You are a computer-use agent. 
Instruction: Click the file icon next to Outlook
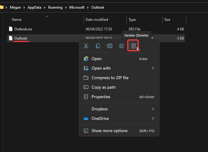[x=11, y=38]
